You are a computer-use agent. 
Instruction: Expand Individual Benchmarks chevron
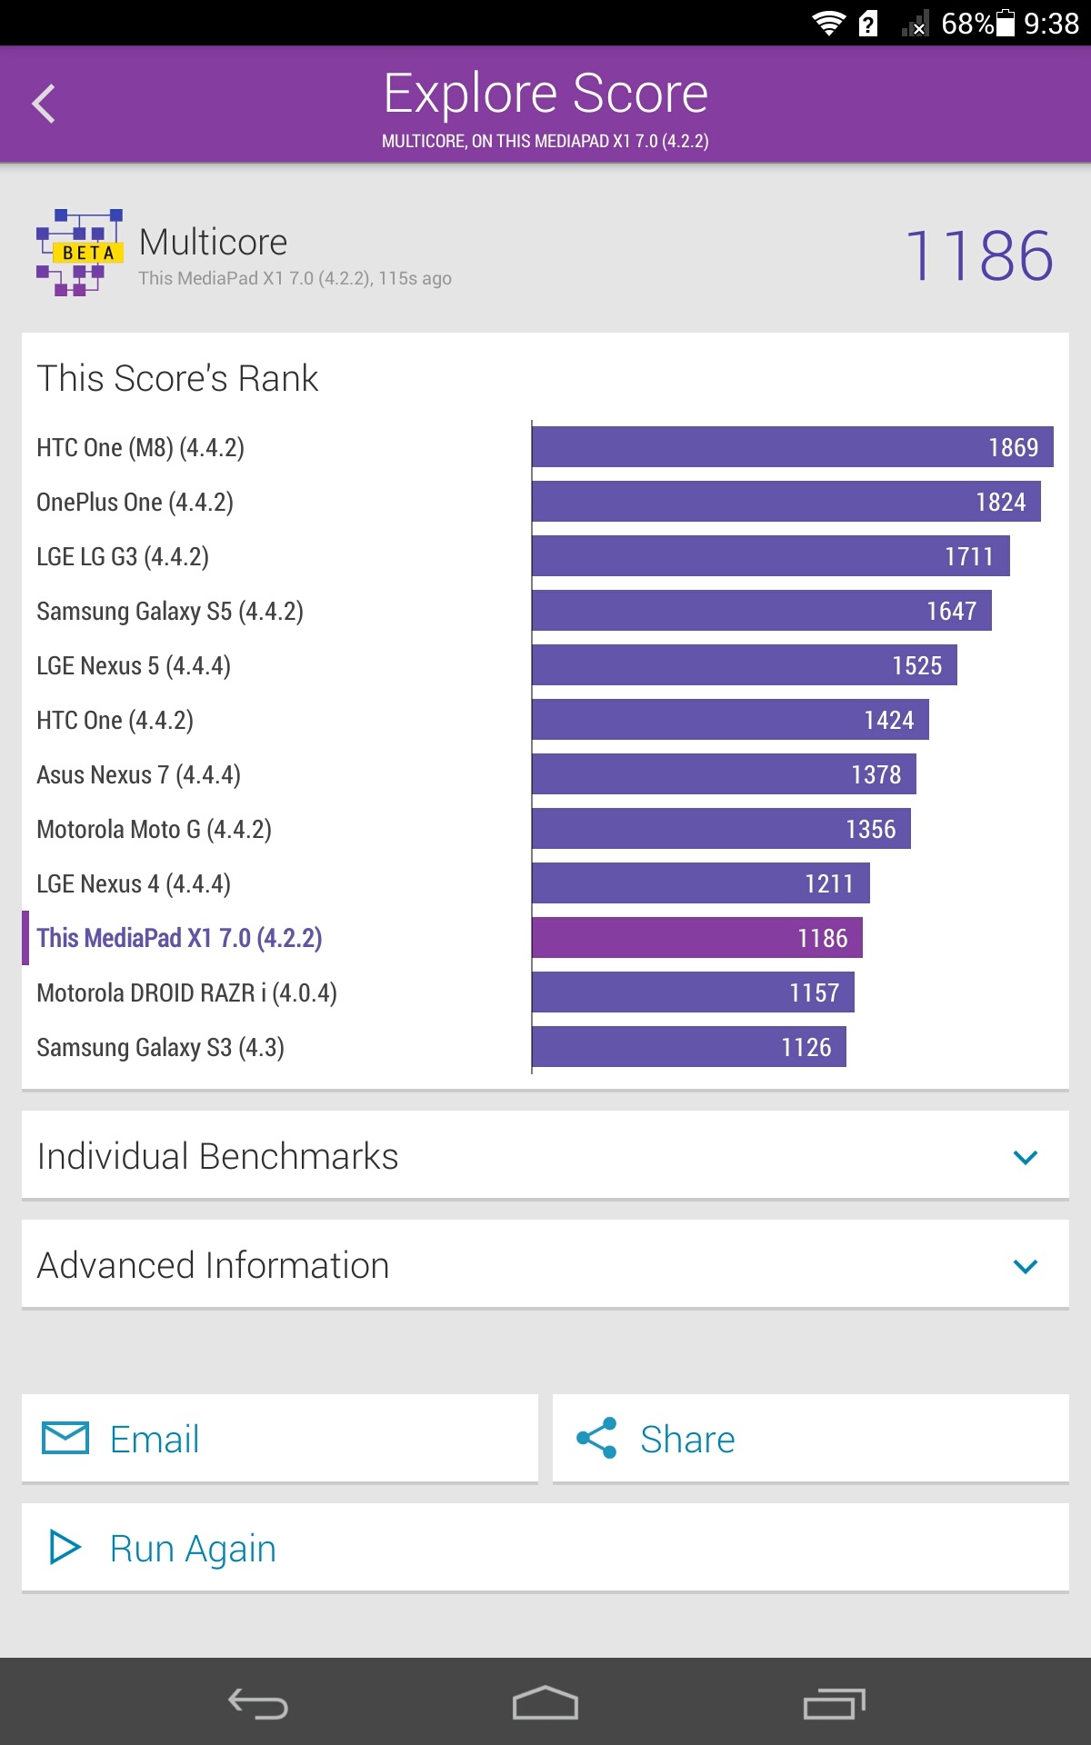pos(1025,1157)
